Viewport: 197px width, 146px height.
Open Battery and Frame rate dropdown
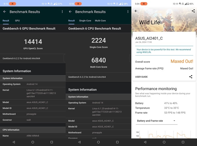click(x=157, y=121)
